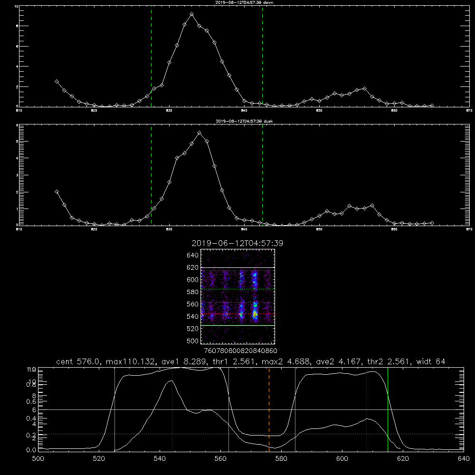Click the '560' x-axis label of bottom plot
The width and height of the screenshot is (475, 475).
(220, 459)
